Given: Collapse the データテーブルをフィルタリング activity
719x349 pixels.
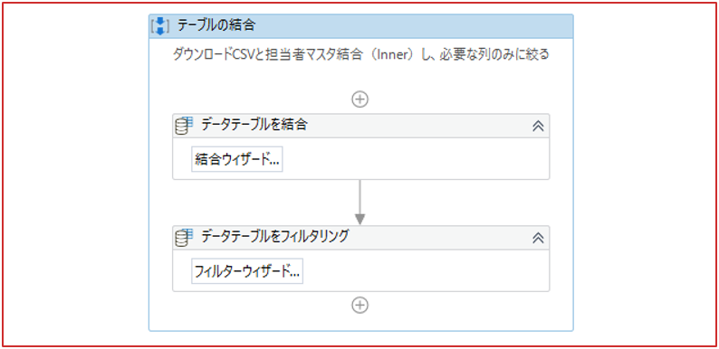Looking at the screenshot, I should click(x=538, y=238).
